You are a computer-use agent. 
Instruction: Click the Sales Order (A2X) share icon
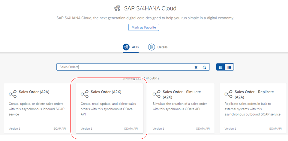[85, 94]
